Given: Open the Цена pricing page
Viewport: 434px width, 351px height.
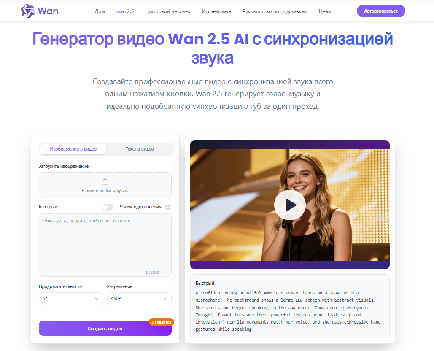Looking at the screenshot, I should pyautogui.click(x=324, y=11).
